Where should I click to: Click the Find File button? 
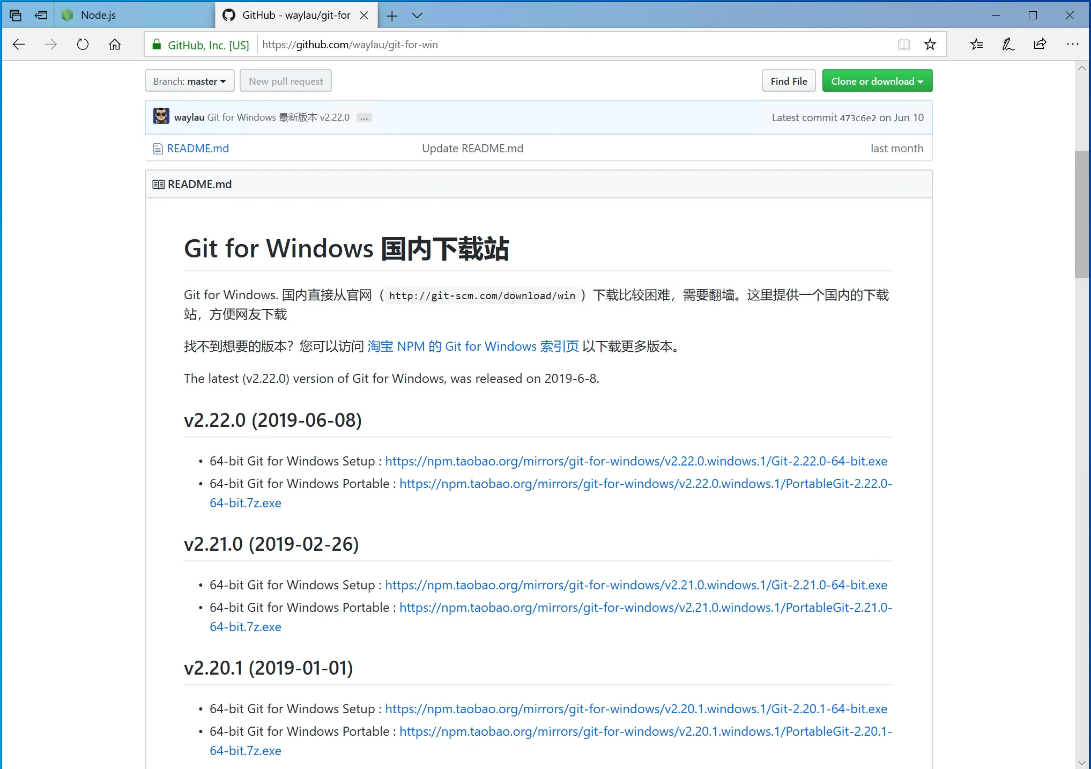788,81
